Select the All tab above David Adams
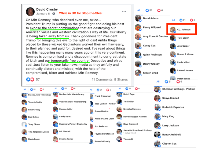 [x=139, y=10]
